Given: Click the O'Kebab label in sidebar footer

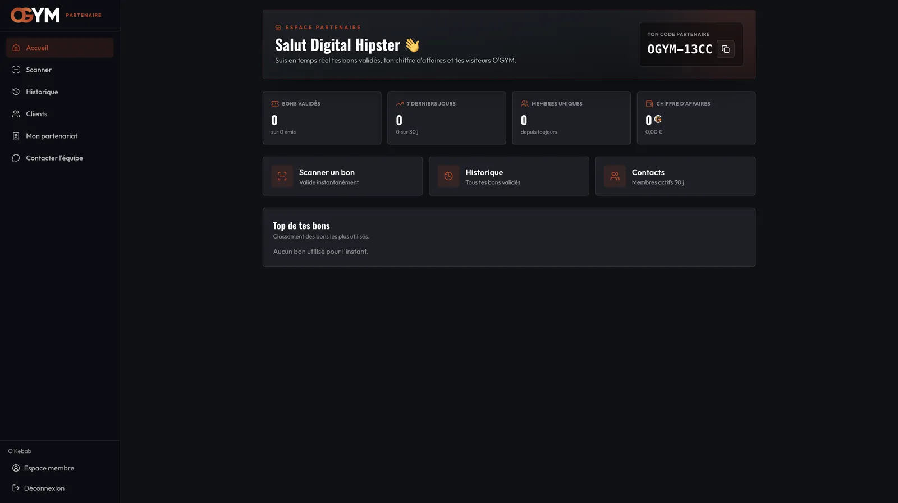Looking at the screenshot, I should tap(20, 451).
